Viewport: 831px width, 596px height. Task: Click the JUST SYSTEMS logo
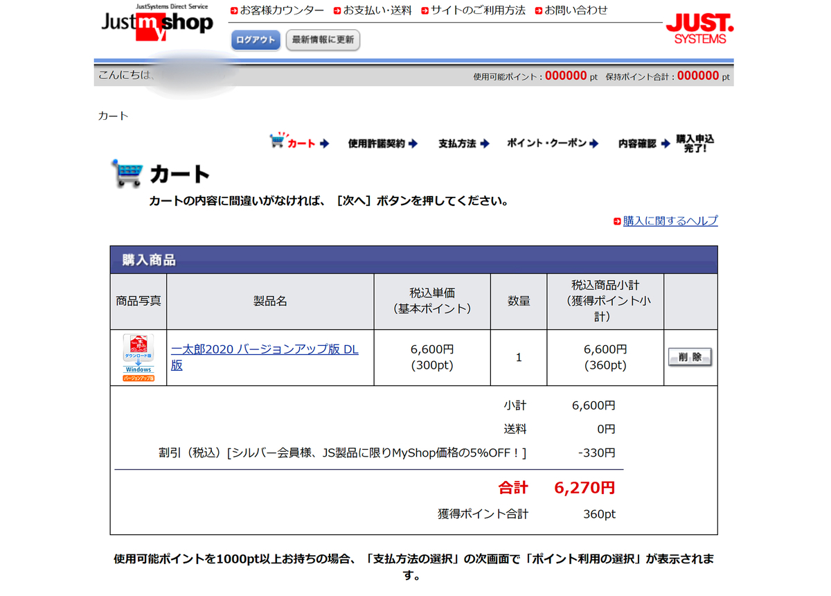tap(699, 29)
